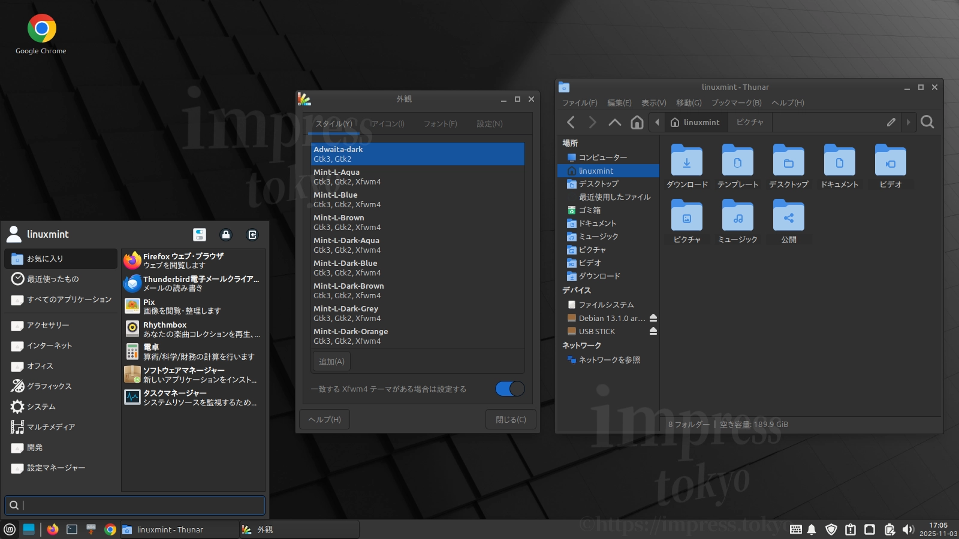The width and height of the screenshot is (959, 539).
Task: Launch Thunderbird from the favorites list
Action: pyautogui.click(x=193, y=283)
